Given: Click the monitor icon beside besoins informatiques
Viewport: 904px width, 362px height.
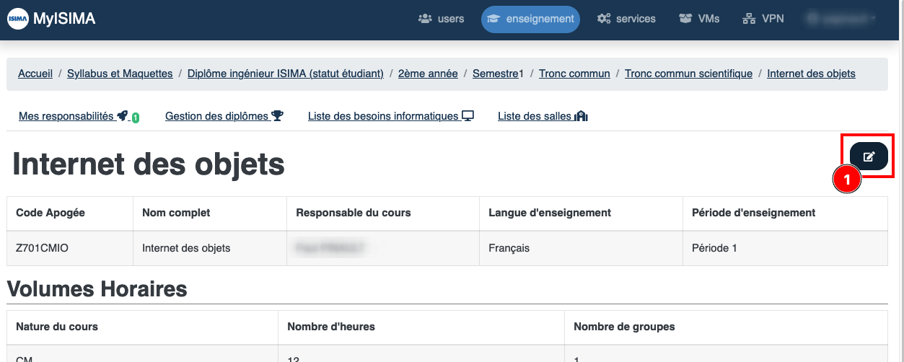Looking at the screenshot, I should (468, 116).
